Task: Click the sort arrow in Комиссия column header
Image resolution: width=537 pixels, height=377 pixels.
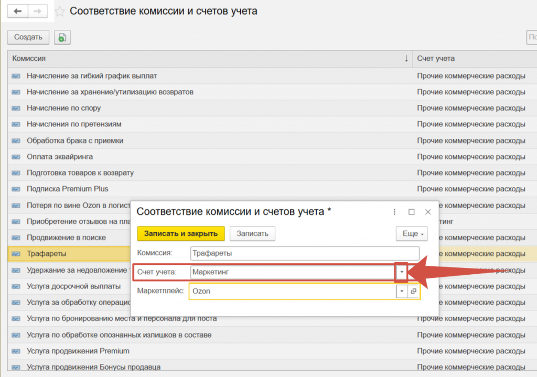Action: point(406,58)
